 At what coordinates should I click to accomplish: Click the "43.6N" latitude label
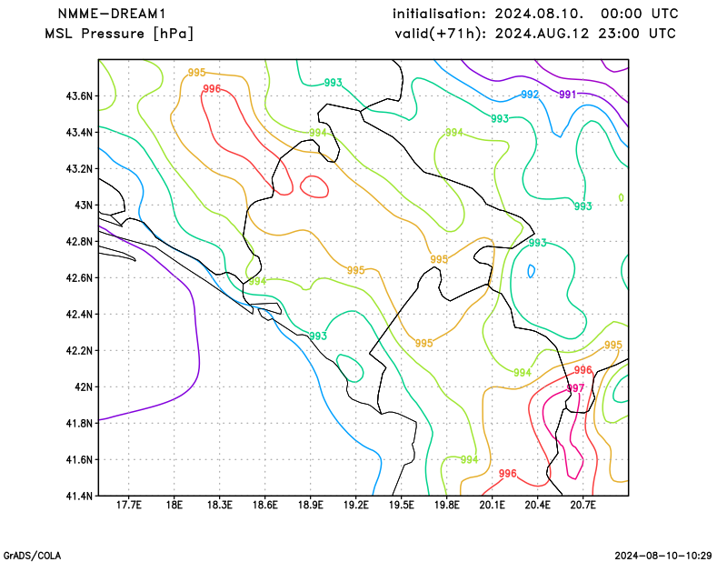point(79,96)
